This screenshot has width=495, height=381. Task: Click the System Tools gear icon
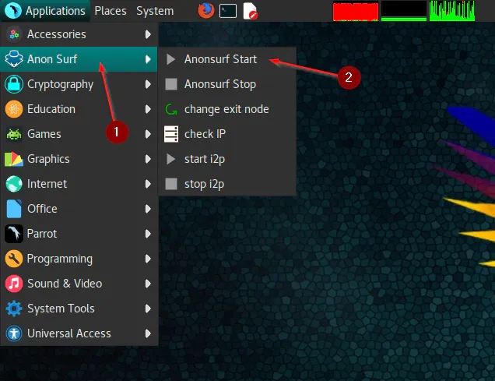[x=14, y=309]
